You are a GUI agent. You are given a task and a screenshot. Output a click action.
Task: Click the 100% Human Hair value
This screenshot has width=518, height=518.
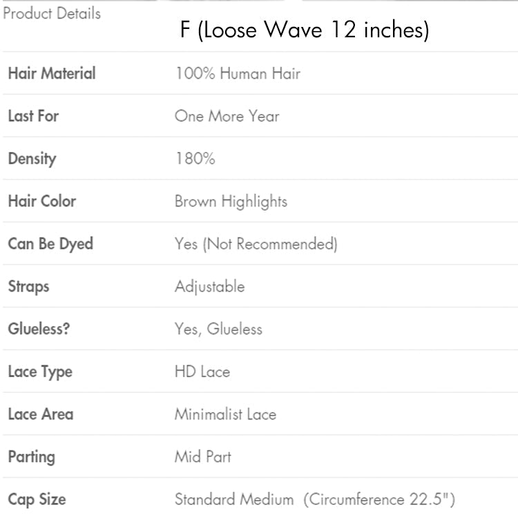coord(238,73)
